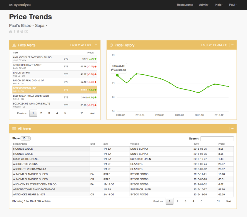Select the utensils icon in the icon row
Image resolution: width=247 pixels, height=217 pixels.
(x=18, y=31)
